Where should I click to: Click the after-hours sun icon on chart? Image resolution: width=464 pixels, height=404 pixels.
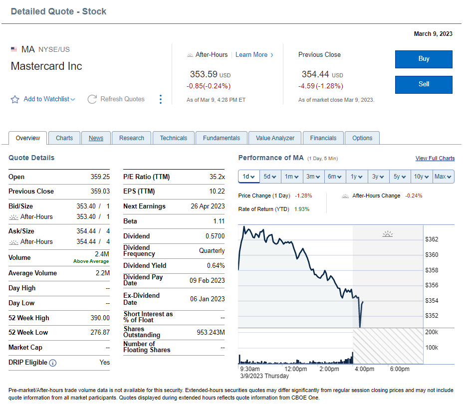pyautogui.click(x=387, y=234)
